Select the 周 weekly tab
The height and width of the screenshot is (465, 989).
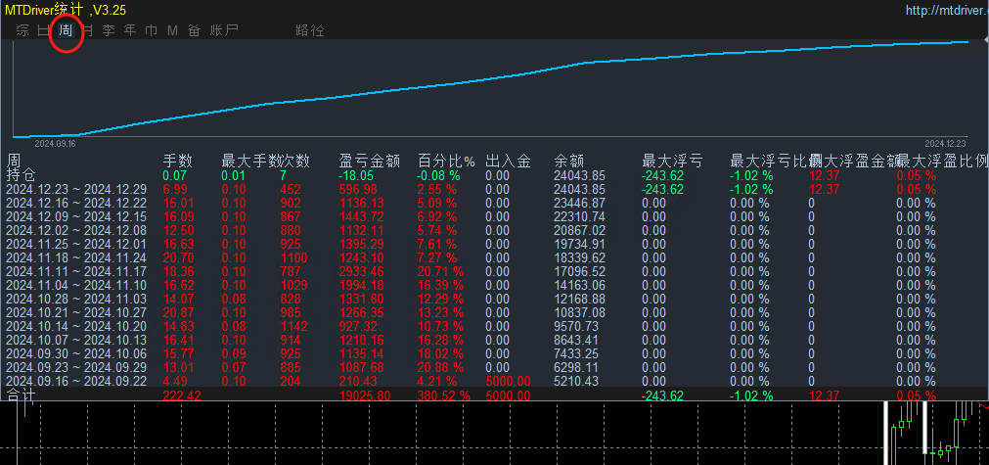(x=66, y=30)
